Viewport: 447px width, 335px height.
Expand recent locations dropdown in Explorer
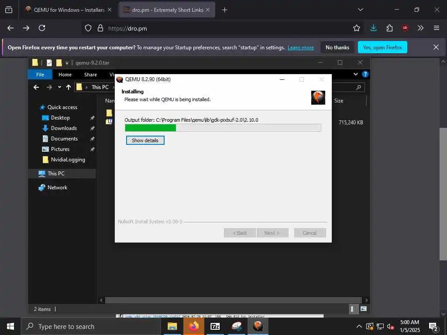tap(59, 87)
